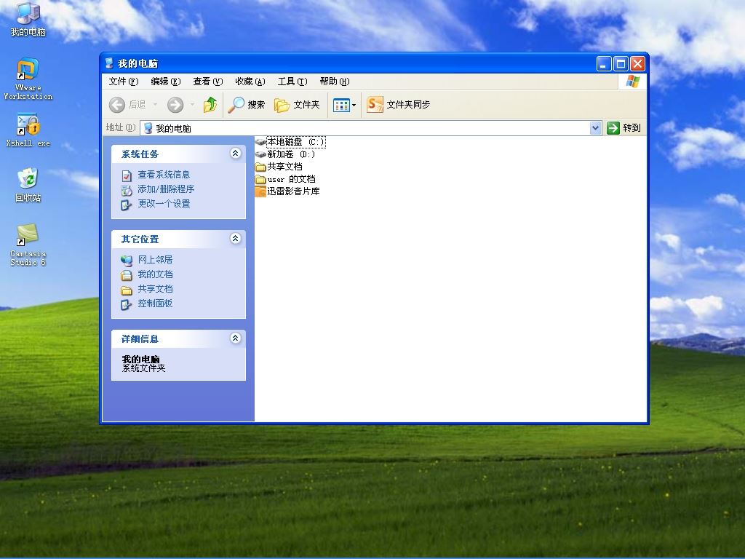The height and width of the screenshot is (559, 745).
Task: Open the address bar dropdown arrow
Action: pos(595,128)
